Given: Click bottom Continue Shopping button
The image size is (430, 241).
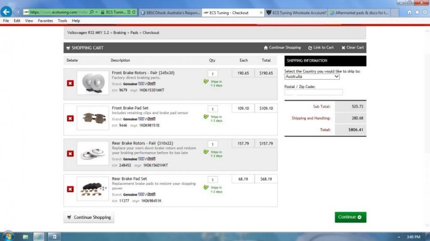Looking at the screenshot, I should (89, 217).
